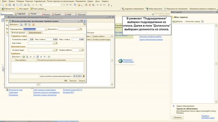Click the Должность input field

[x=68, y=29]
